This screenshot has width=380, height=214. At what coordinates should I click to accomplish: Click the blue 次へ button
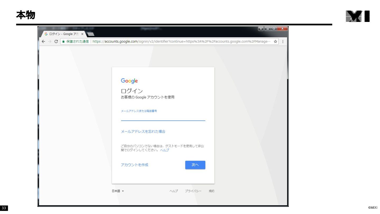195,165
